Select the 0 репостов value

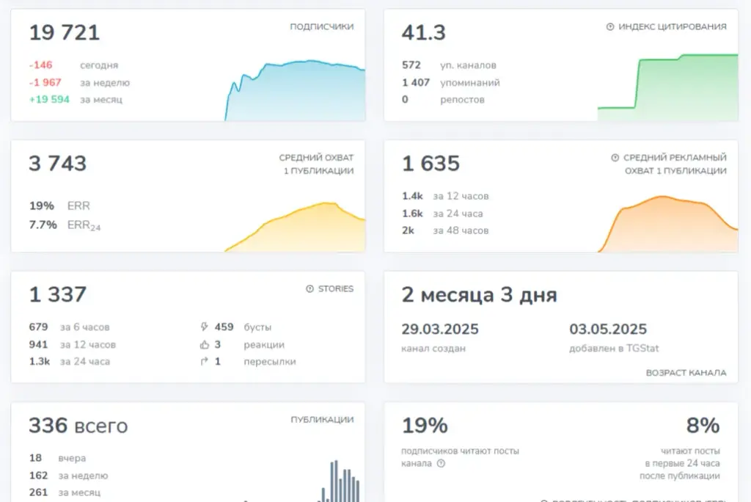(405, 99)
